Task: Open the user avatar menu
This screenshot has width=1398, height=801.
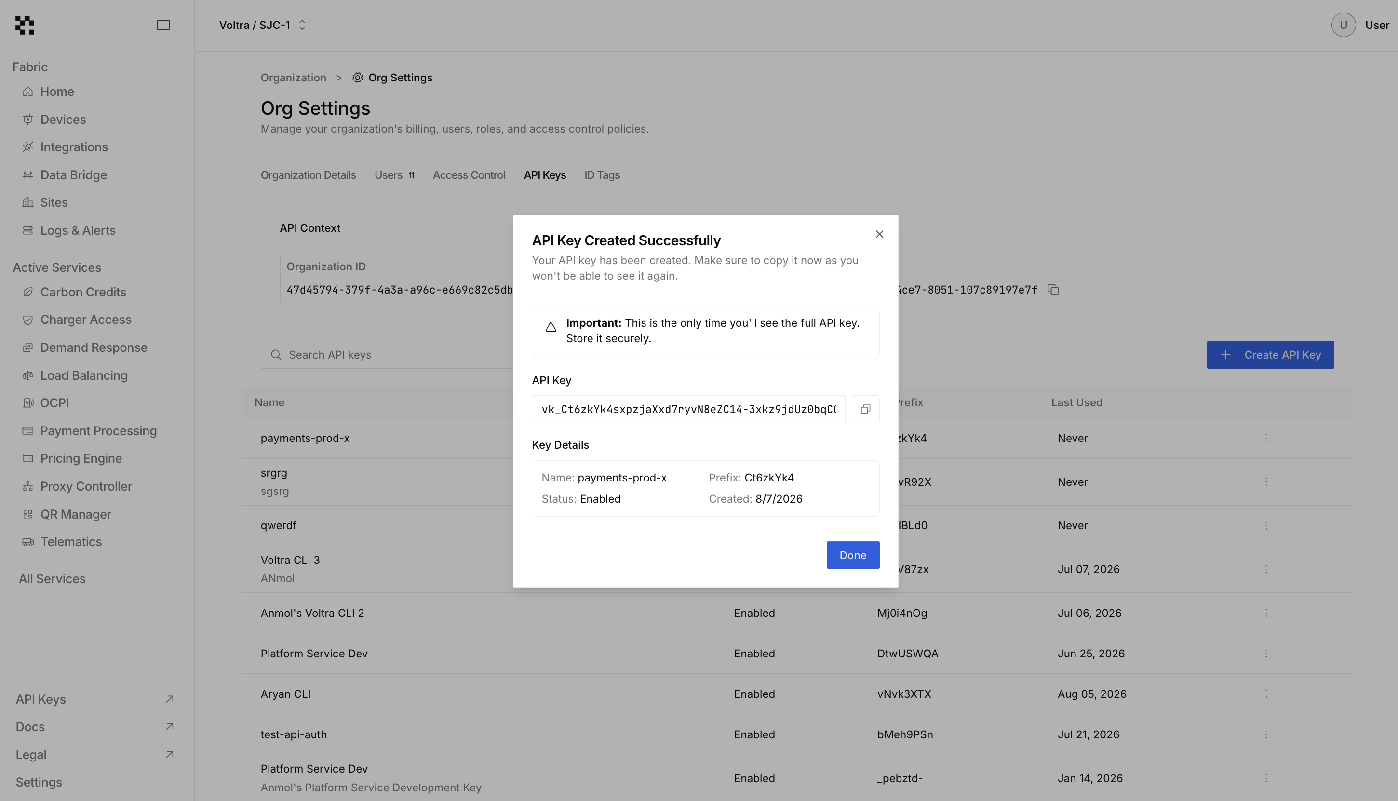Action: tap(1343, 26)
